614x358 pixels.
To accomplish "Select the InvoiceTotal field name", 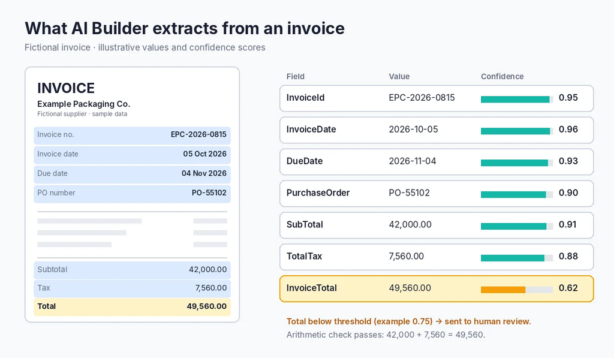I will (311, 288).
